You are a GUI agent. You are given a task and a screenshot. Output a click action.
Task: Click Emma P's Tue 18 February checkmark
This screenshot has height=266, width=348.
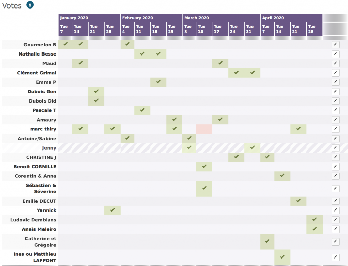(158, 82)
